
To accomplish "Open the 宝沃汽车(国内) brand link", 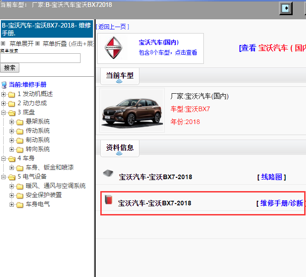I will (159, 42).
